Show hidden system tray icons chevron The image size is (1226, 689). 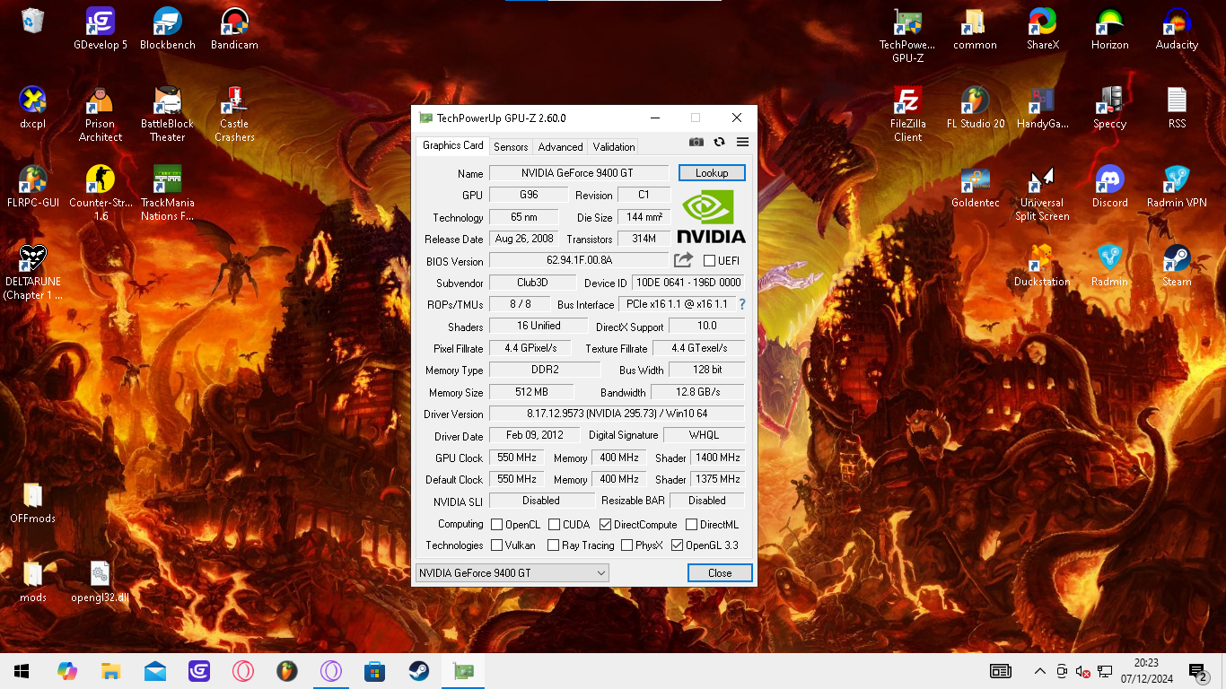pyautogui.click(x=1039, y=671)
